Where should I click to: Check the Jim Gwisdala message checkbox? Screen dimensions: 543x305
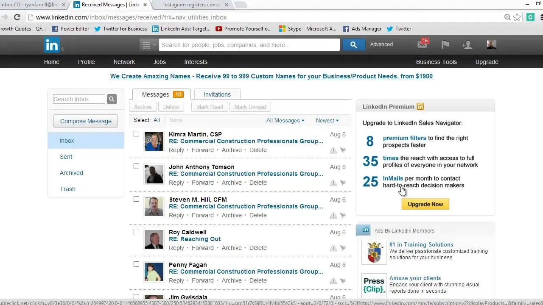(136, 297)
